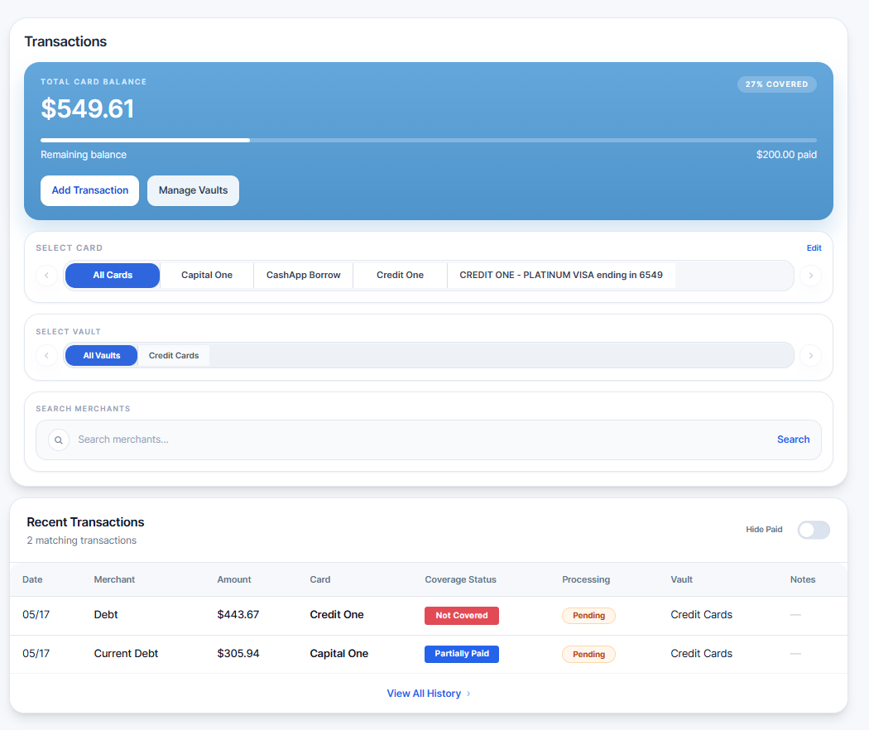Click the Processing column header
Viewport: 869px width, 730px height.
pyautogui.click(x=586, y=580)
